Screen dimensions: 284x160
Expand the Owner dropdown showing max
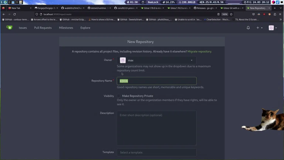(x=157, y=60)
